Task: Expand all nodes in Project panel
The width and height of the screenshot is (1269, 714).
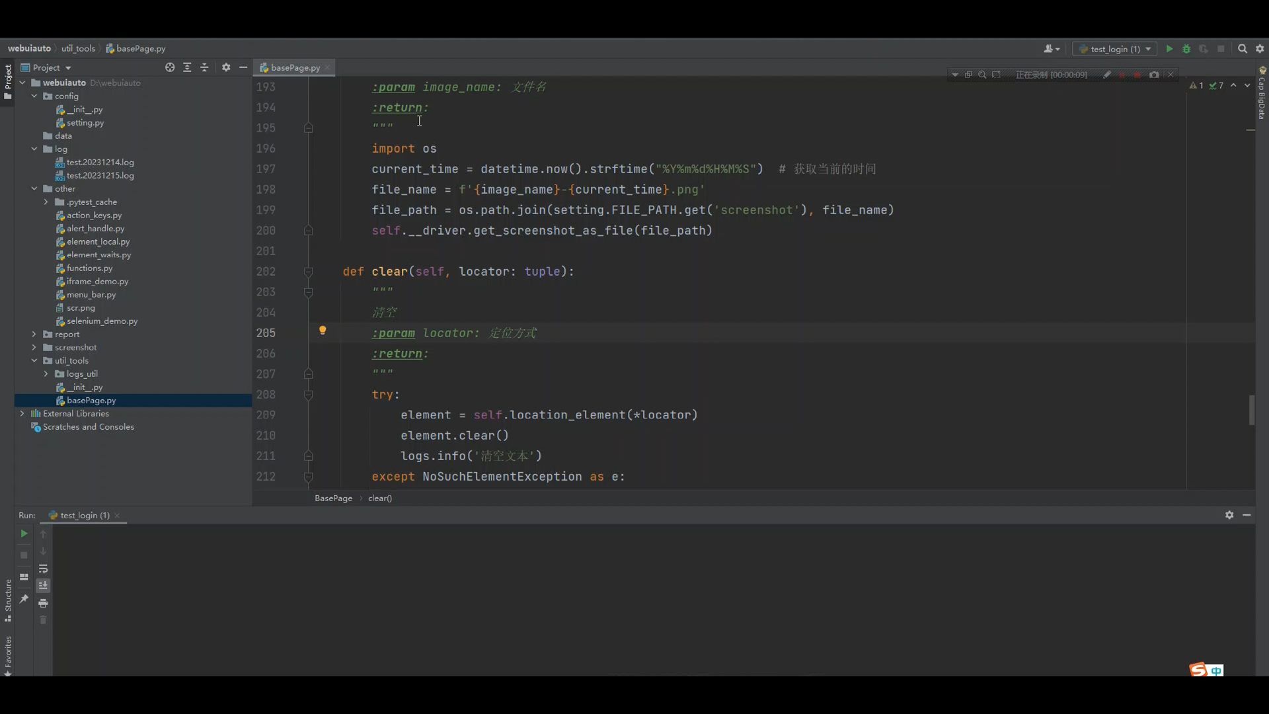Action: (187, 67)
